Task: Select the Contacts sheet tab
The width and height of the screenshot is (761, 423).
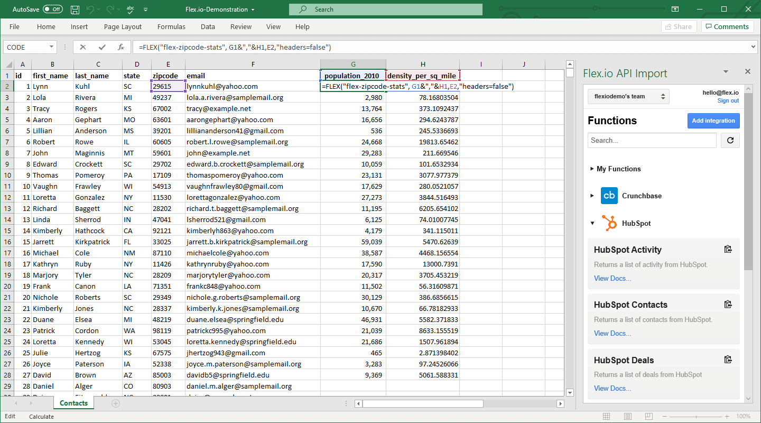Action: 73,403
